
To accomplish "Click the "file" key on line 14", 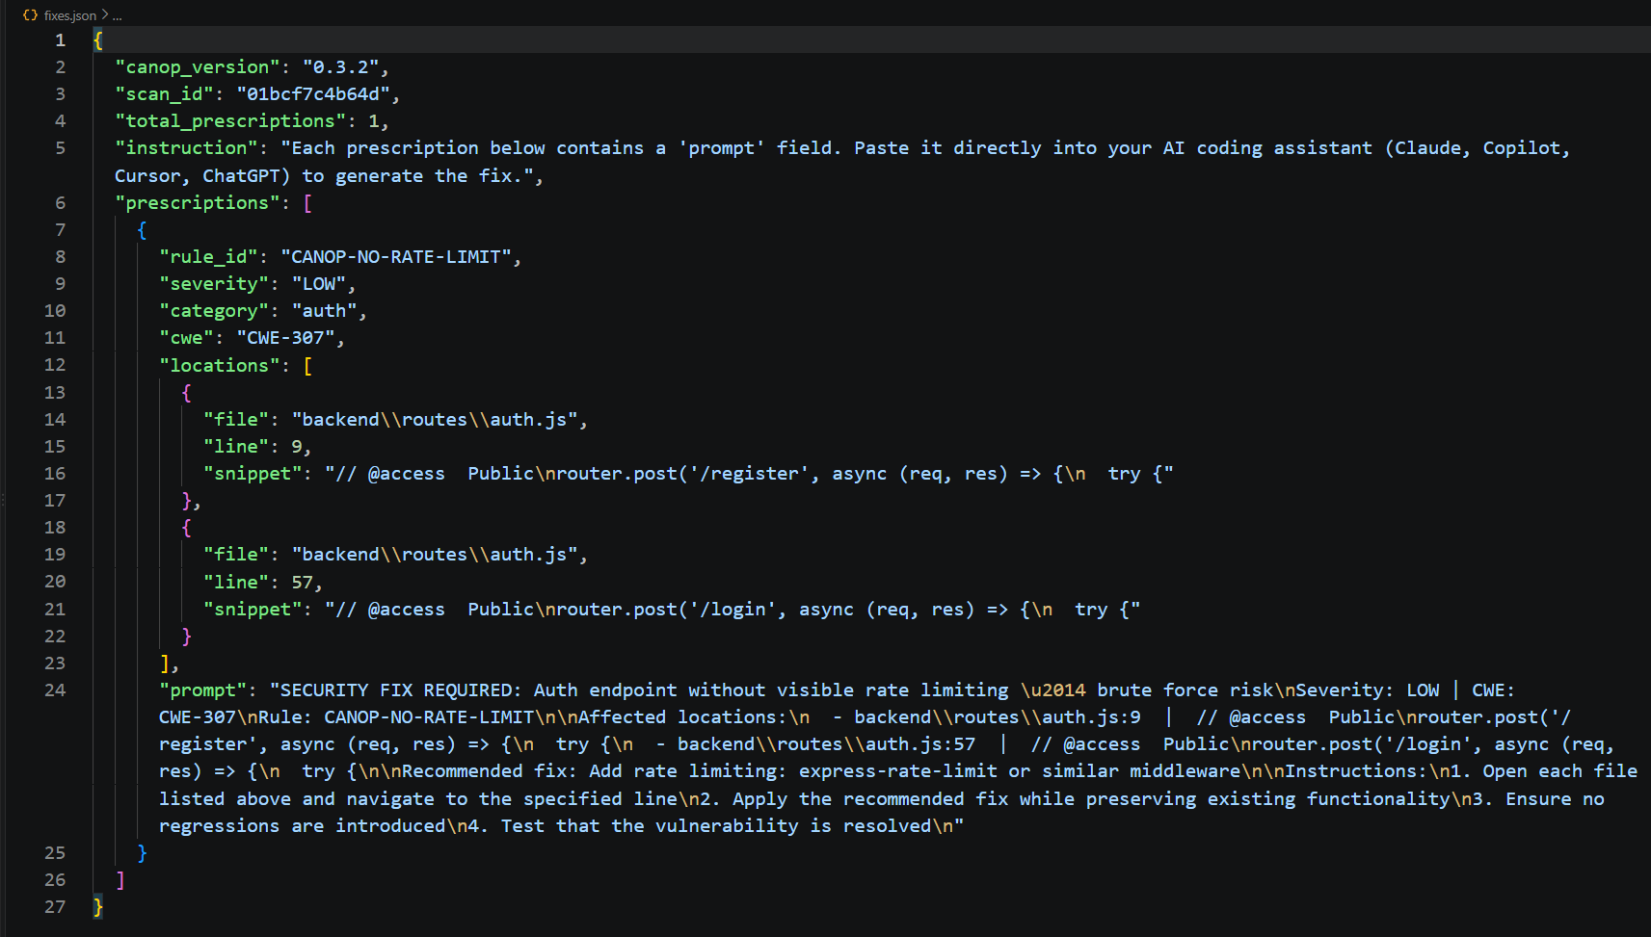I will point(236,420).
